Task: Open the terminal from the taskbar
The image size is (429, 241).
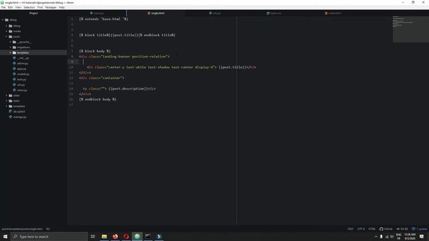Action: 148,236
